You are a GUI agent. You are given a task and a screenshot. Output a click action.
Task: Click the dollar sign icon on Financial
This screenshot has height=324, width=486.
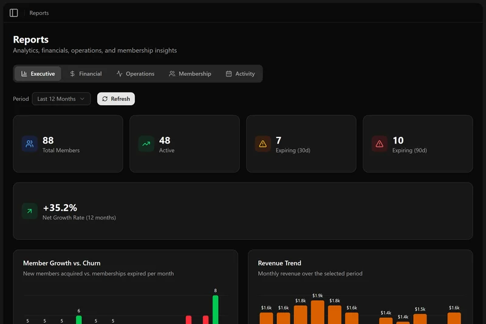coord(72,74)
